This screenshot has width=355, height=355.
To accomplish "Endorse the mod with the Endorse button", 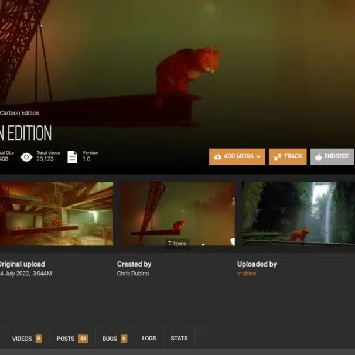I will 332,156.
